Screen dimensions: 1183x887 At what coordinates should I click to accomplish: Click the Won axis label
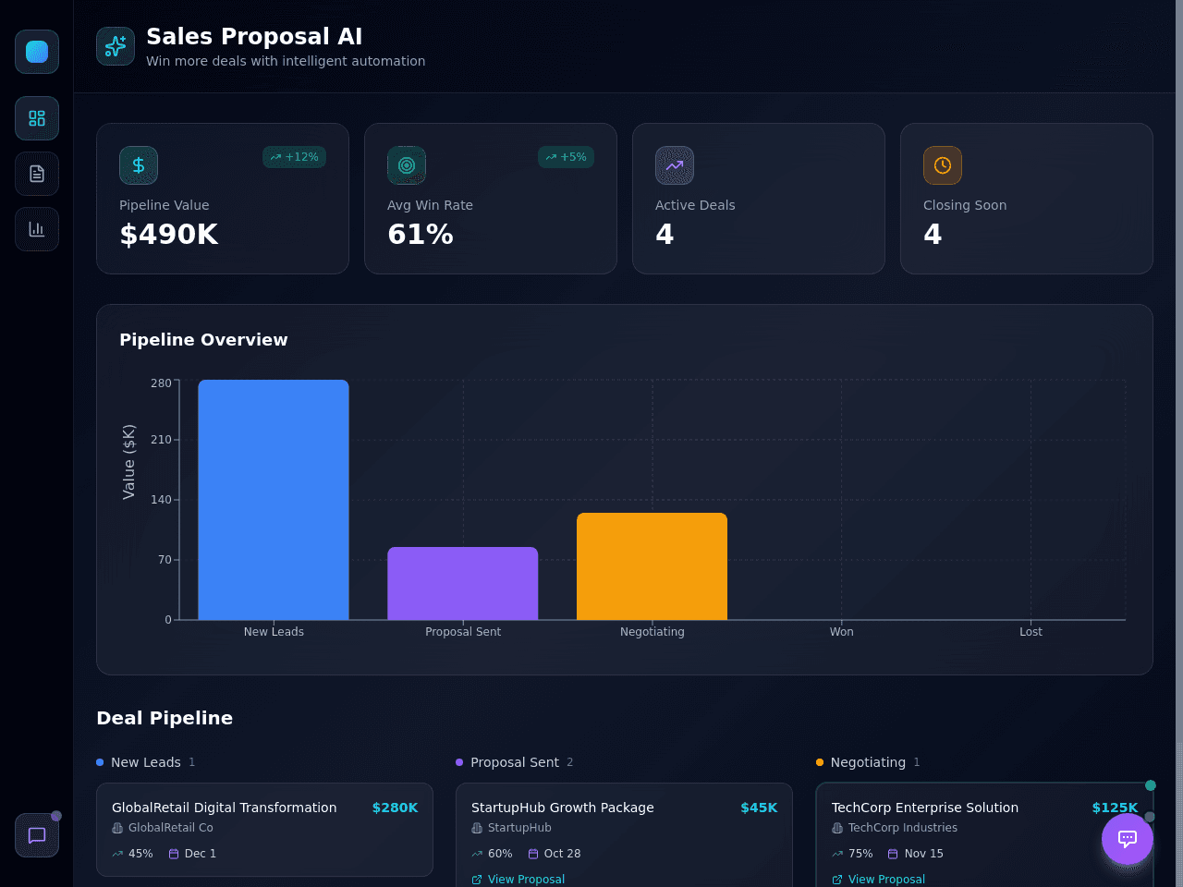[x=841, y=632]
